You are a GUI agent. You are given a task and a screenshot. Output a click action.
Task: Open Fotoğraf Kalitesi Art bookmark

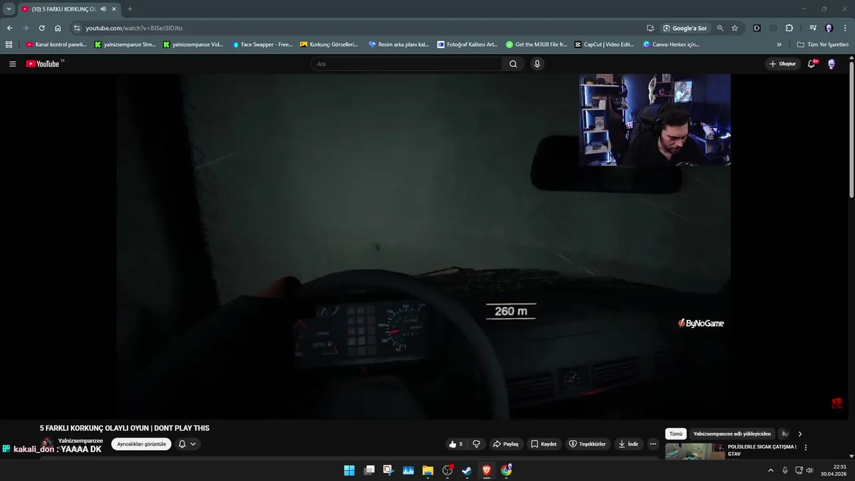(x=468, y=45)
